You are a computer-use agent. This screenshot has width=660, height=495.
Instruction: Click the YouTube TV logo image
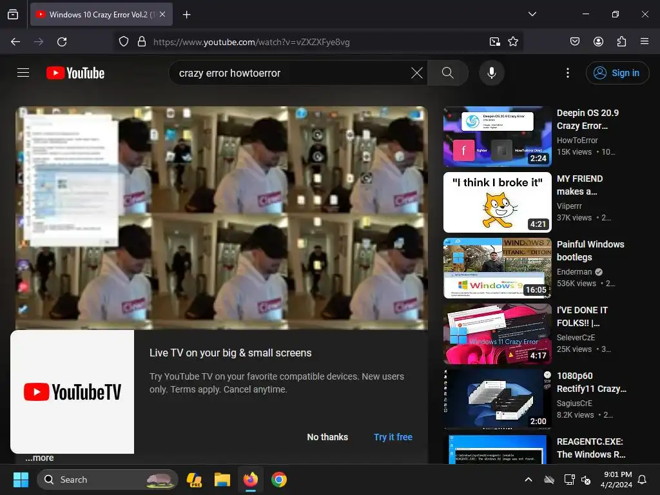(72, 392)
